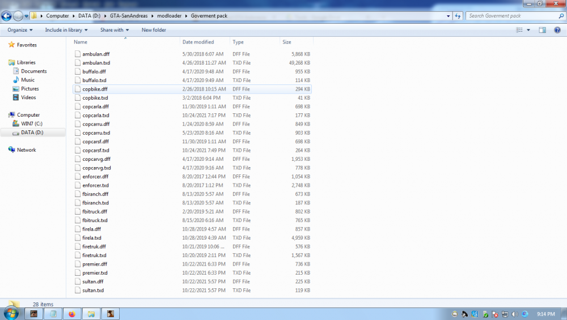Click Computer in the address path
The width and height of the screenshot is (567, 320).
point(57,16)
